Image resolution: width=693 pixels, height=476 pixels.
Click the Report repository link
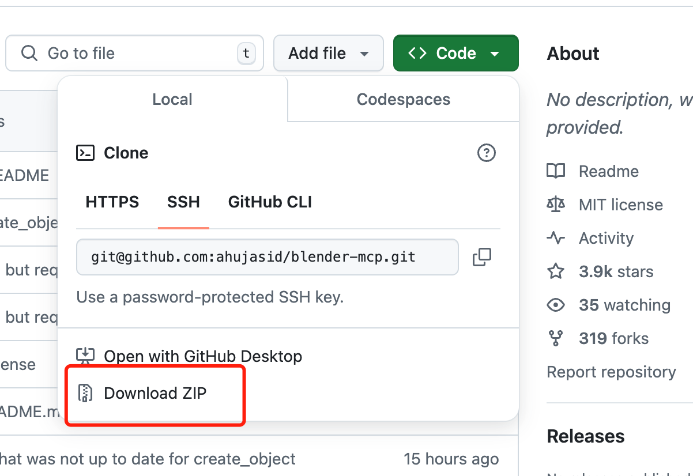point(611,372)
